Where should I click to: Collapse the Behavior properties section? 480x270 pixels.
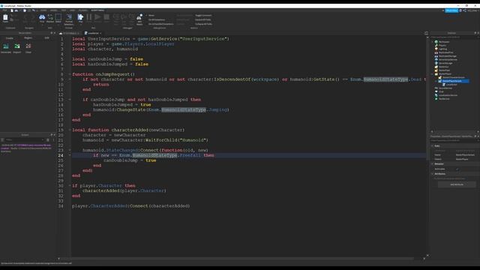coord(432,163)
